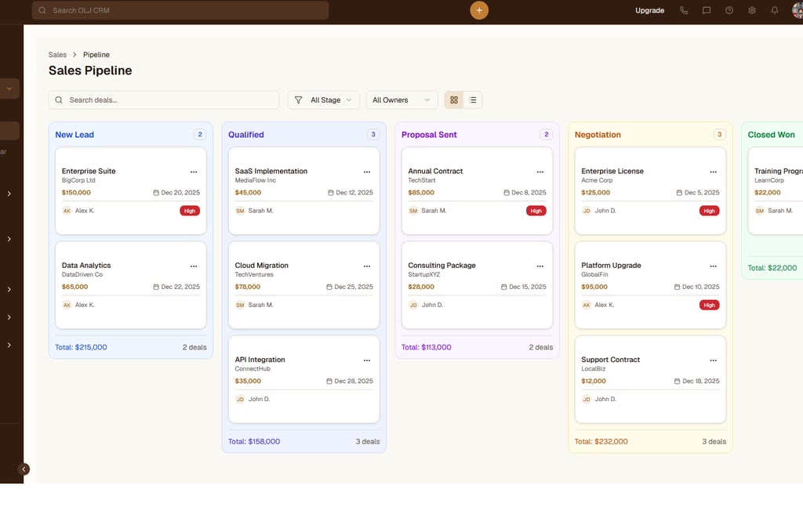Click John D. avatar on Support Contract
The image size is (803, 514).
click(x=587, y=399)
